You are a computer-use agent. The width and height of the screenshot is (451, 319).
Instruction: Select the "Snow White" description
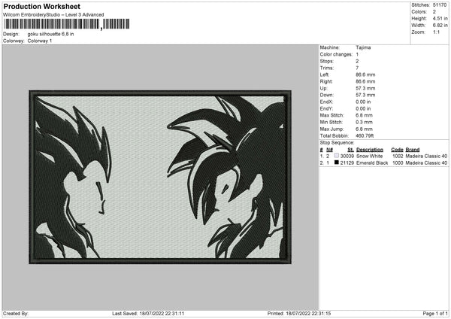tap(370, 156)
